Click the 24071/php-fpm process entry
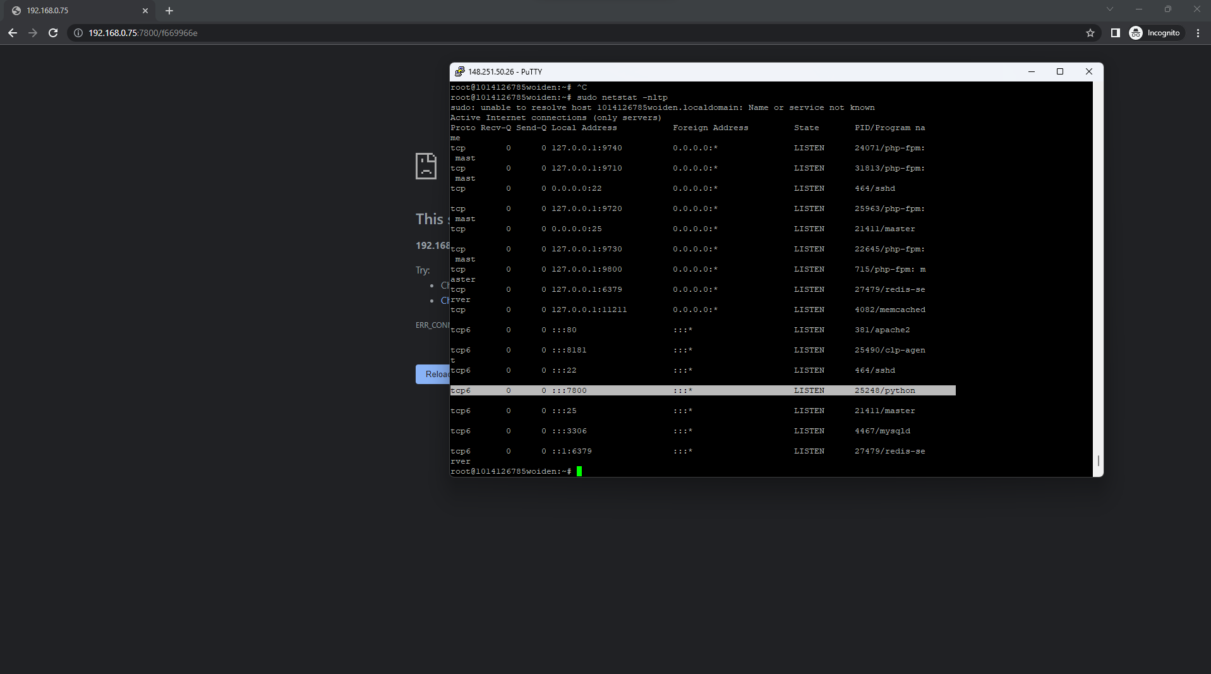 coord(890,148)
